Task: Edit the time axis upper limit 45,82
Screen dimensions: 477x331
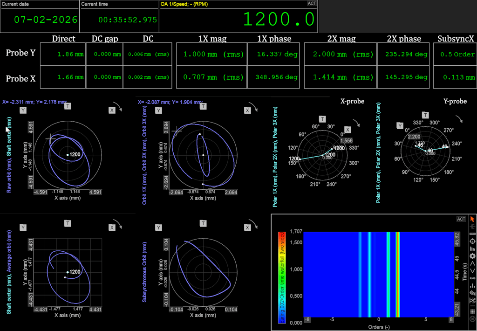Action: [x=457, y=240]
